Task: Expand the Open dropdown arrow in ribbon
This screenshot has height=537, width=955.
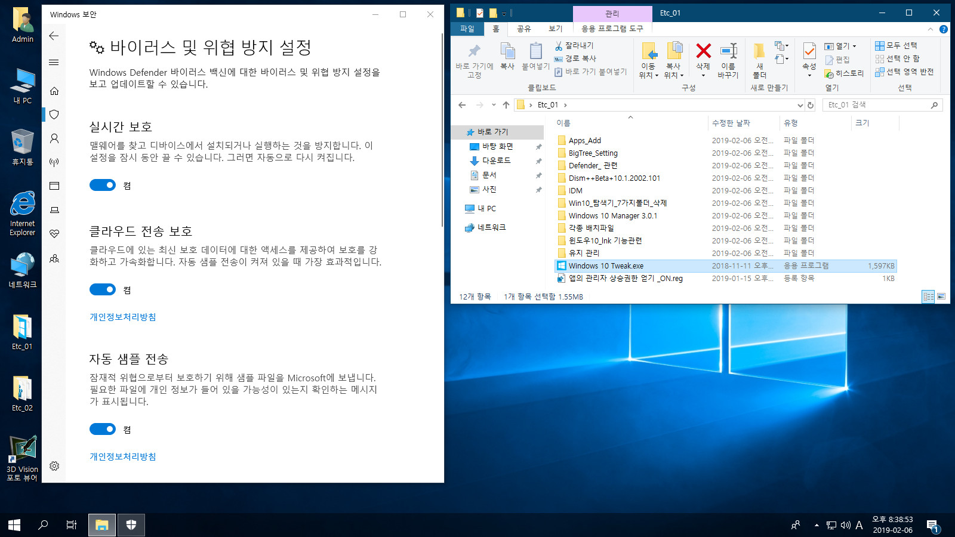Action: (855, 46)
